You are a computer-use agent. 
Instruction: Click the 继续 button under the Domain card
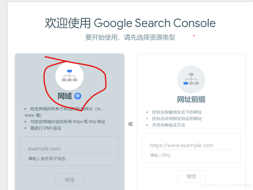pyautogui.click(x=69, y=179)
